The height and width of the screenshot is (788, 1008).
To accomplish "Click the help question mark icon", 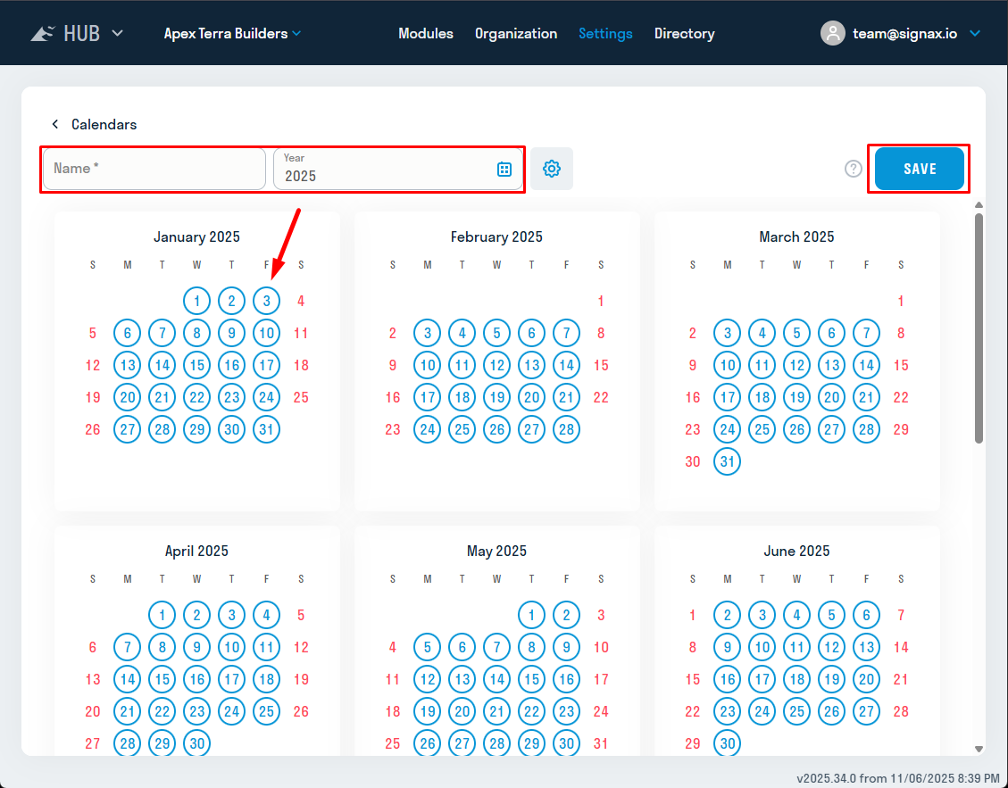I will pyautogui.click(x=853, y=169).
